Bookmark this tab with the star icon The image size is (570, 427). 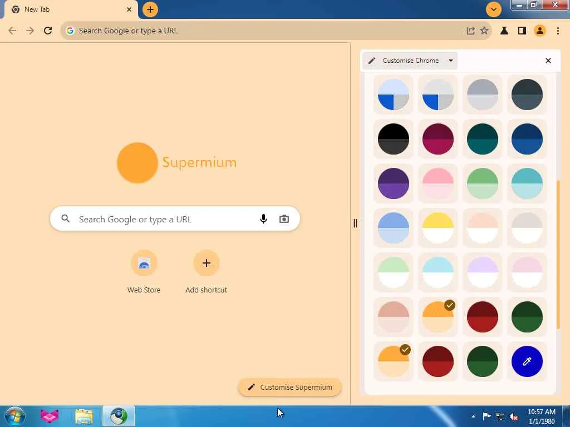484,31
